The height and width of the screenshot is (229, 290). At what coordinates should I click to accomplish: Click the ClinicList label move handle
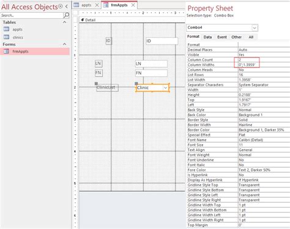point(96,84)
